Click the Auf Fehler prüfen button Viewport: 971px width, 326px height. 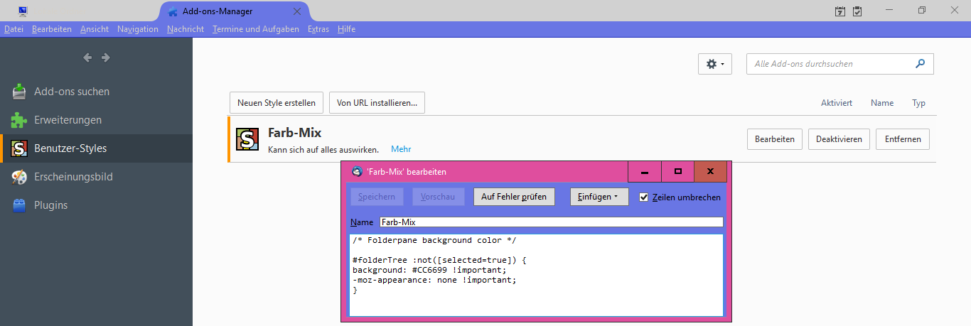click(x=514, y=197)
